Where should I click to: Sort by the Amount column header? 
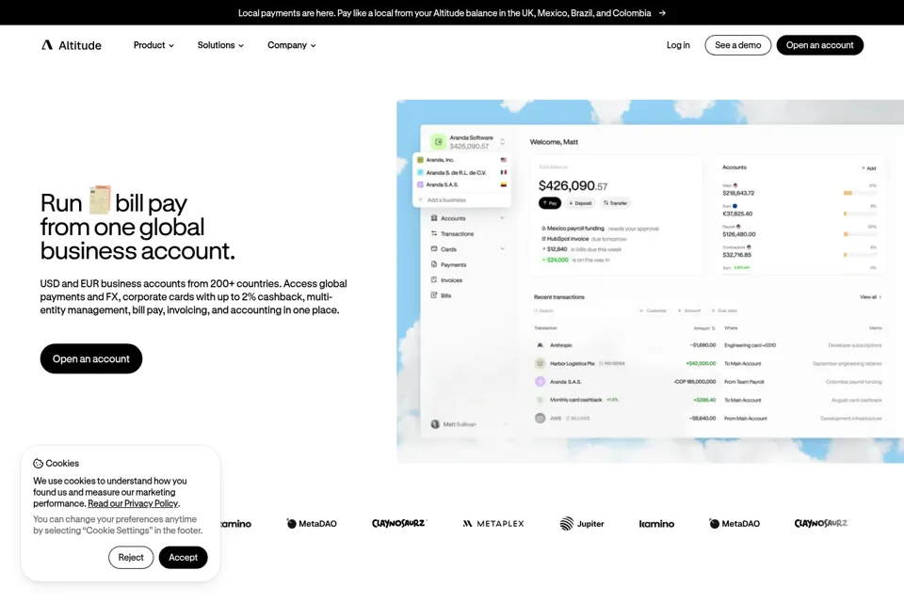pos(704,327)
